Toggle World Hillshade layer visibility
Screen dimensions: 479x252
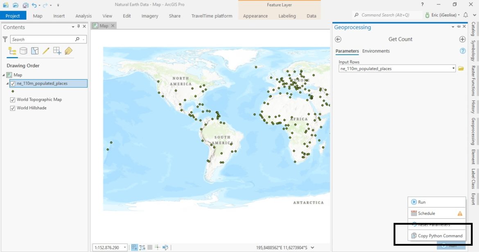coord(13,108)
